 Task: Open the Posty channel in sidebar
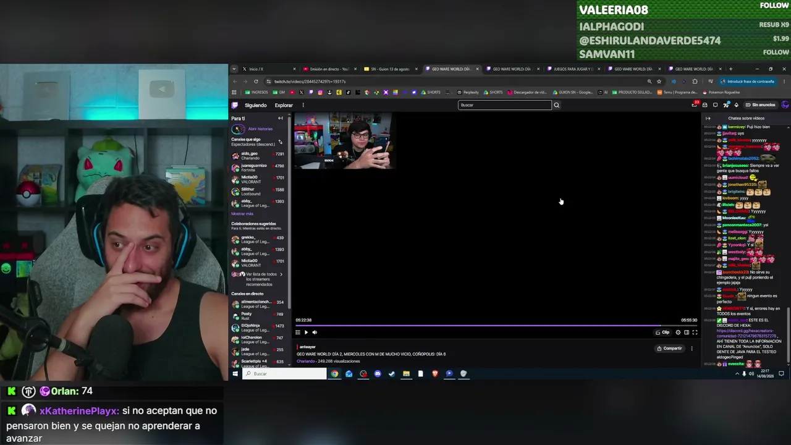point(258,316)
